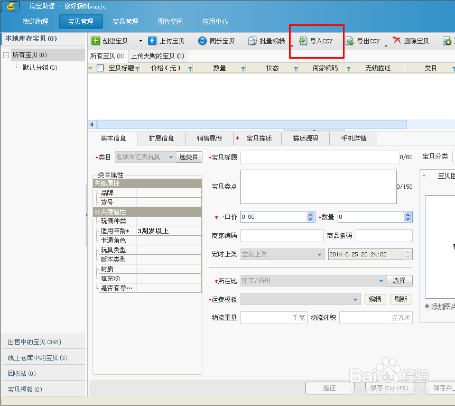The image size is (455, 406).
Task: Switch to 我的助理 menu tab
Action: (x=36, y=22)
